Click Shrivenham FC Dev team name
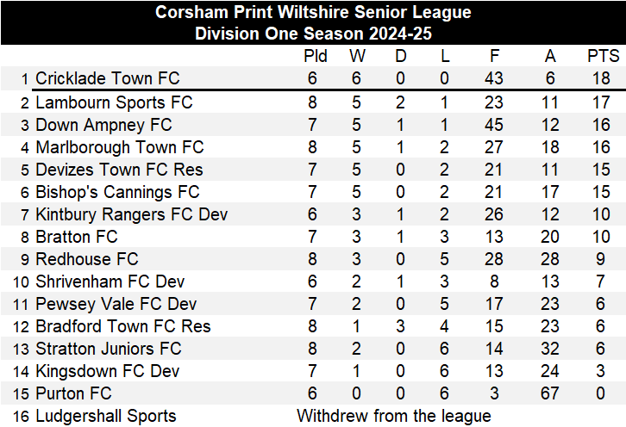Image resolution: width=626 pixels, height=427 pixels. pos(110,282)
